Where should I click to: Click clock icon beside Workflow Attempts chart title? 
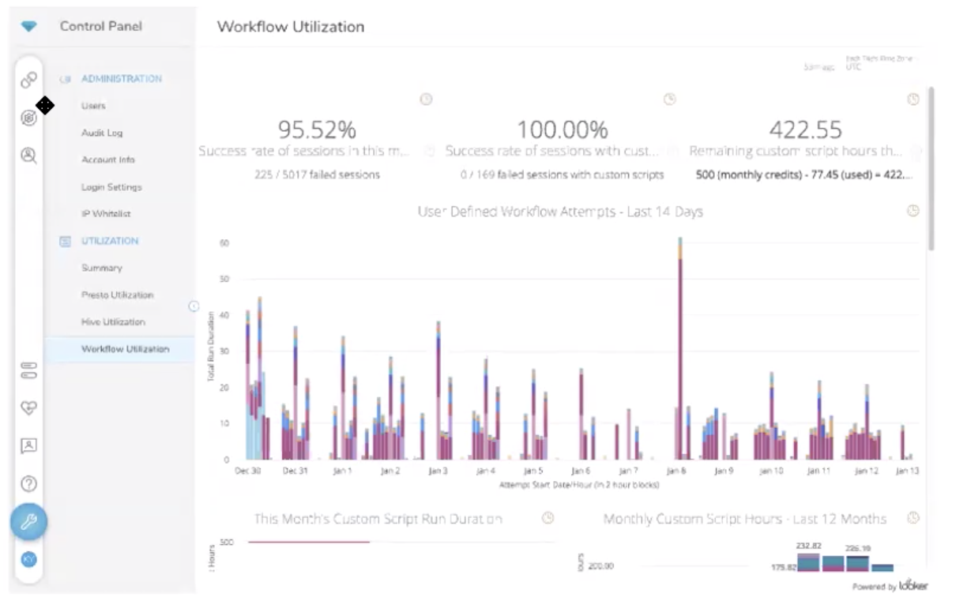pyautogui.click(x=913, y=211)
